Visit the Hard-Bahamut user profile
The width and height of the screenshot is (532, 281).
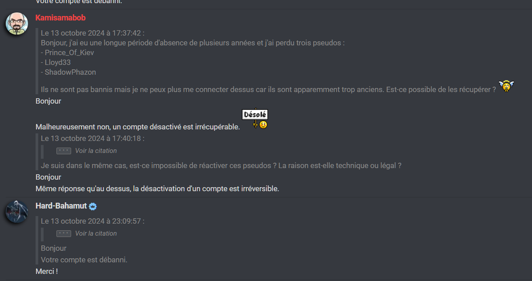pyautogui.click(x=61, y=206)
